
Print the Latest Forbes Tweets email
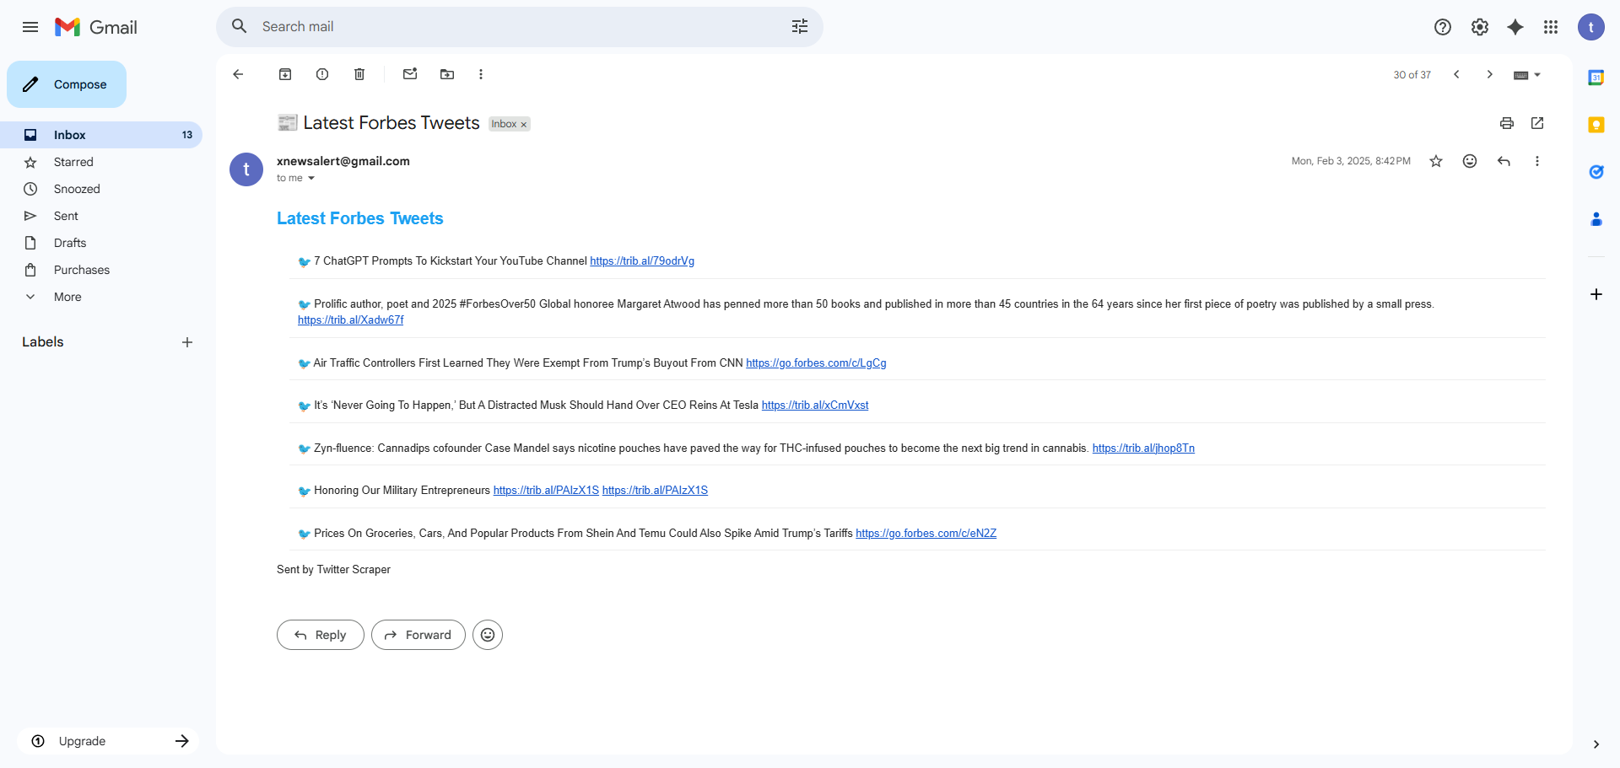coord(1507,123)
